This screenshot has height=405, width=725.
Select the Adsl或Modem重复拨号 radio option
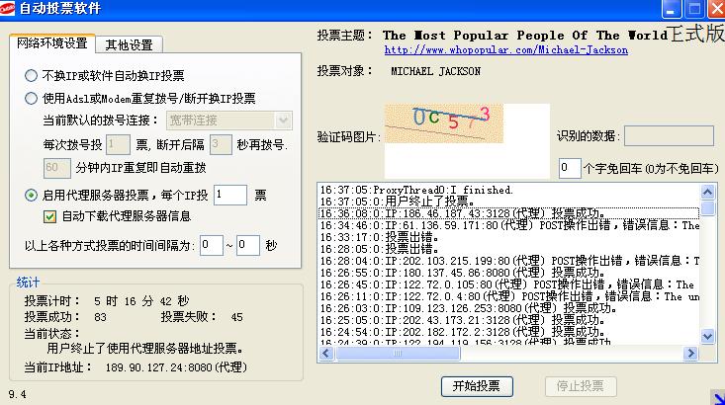pos(32,98)
